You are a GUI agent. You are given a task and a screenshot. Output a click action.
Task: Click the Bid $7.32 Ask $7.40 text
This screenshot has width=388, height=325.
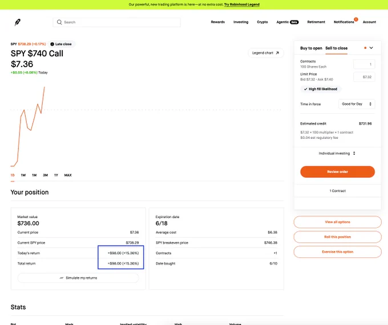pyautogui.click(x=317, y=80)
